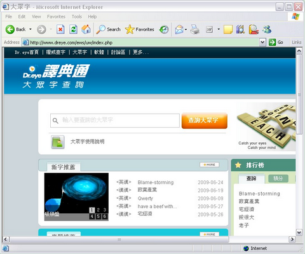Viewport: 305px width, 254px height.
Task: Expand the Edit with Word dropdown arrow
Action: click(x=219, y=29)
